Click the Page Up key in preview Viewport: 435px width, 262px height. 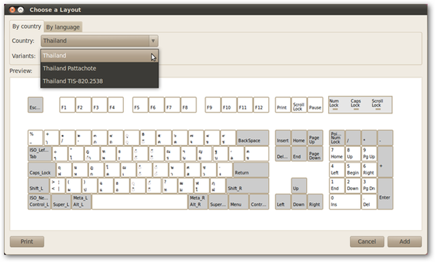(x=315, y=137)
